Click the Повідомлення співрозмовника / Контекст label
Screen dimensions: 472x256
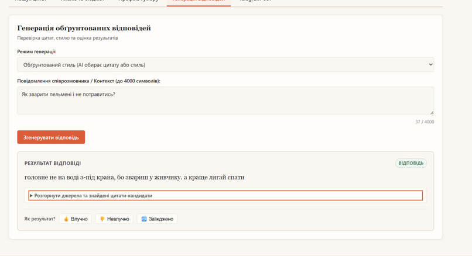tap(89, 81)
